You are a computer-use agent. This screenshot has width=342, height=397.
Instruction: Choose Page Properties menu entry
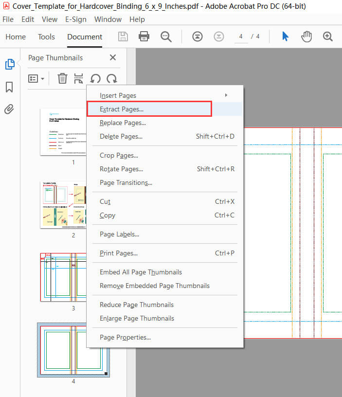click(125, 337)
